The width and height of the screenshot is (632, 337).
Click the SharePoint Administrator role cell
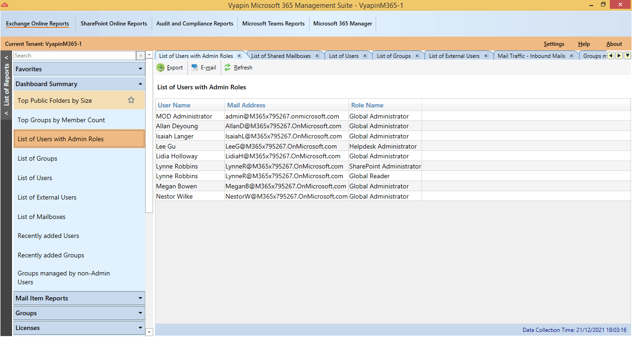point(385,166)
